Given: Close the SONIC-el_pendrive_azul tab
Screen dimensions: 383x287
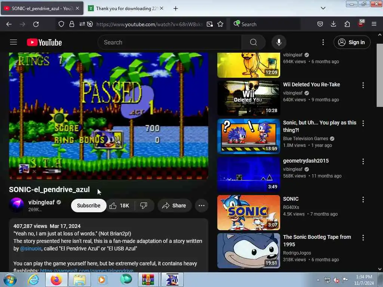Looking at the screenshot, I should point(77,8).
